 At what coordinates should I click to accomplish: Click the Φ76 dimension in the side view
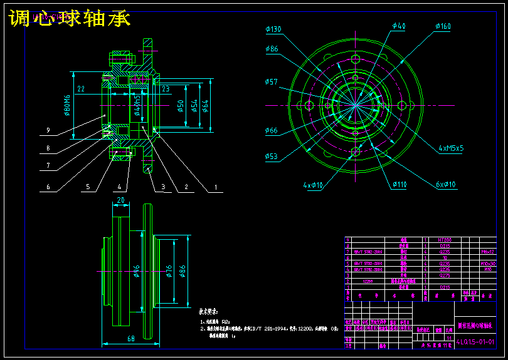coord(169,271)
